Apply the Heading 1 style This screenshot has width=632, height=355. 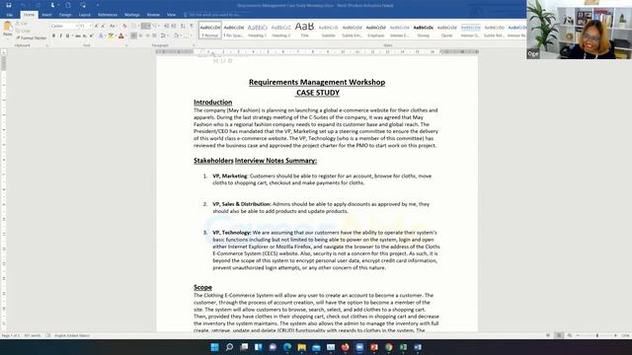(257, 31)
